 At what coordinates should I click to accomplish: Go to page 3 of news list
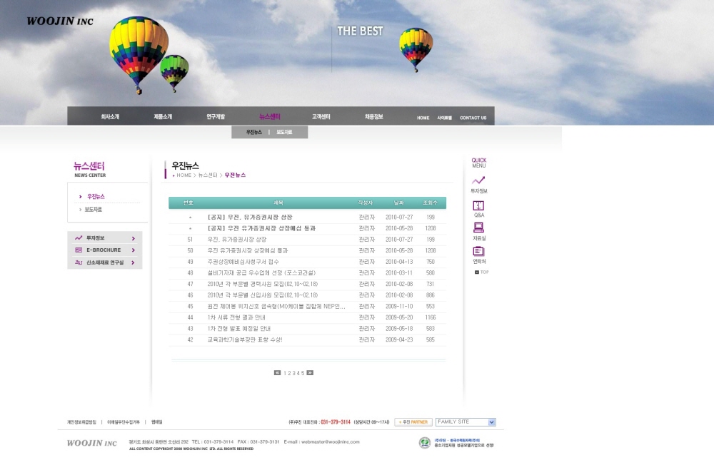(294, 373)
